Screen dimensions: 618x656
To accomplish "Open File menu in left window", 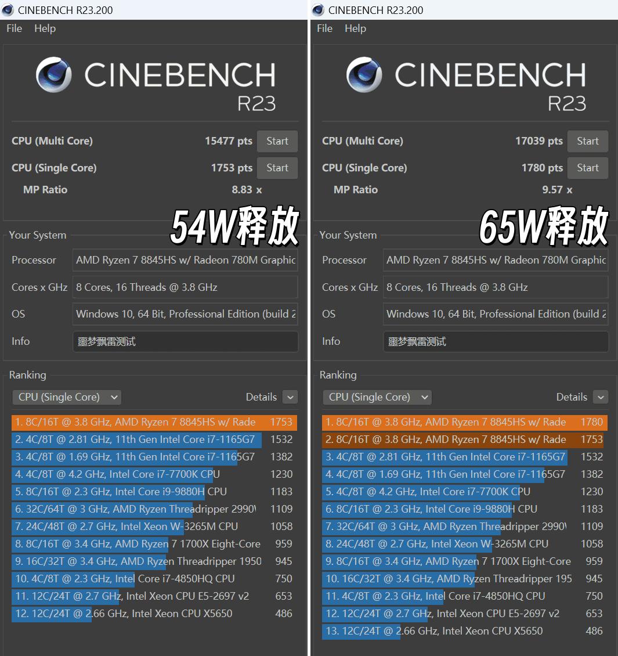I will [14, 28].
